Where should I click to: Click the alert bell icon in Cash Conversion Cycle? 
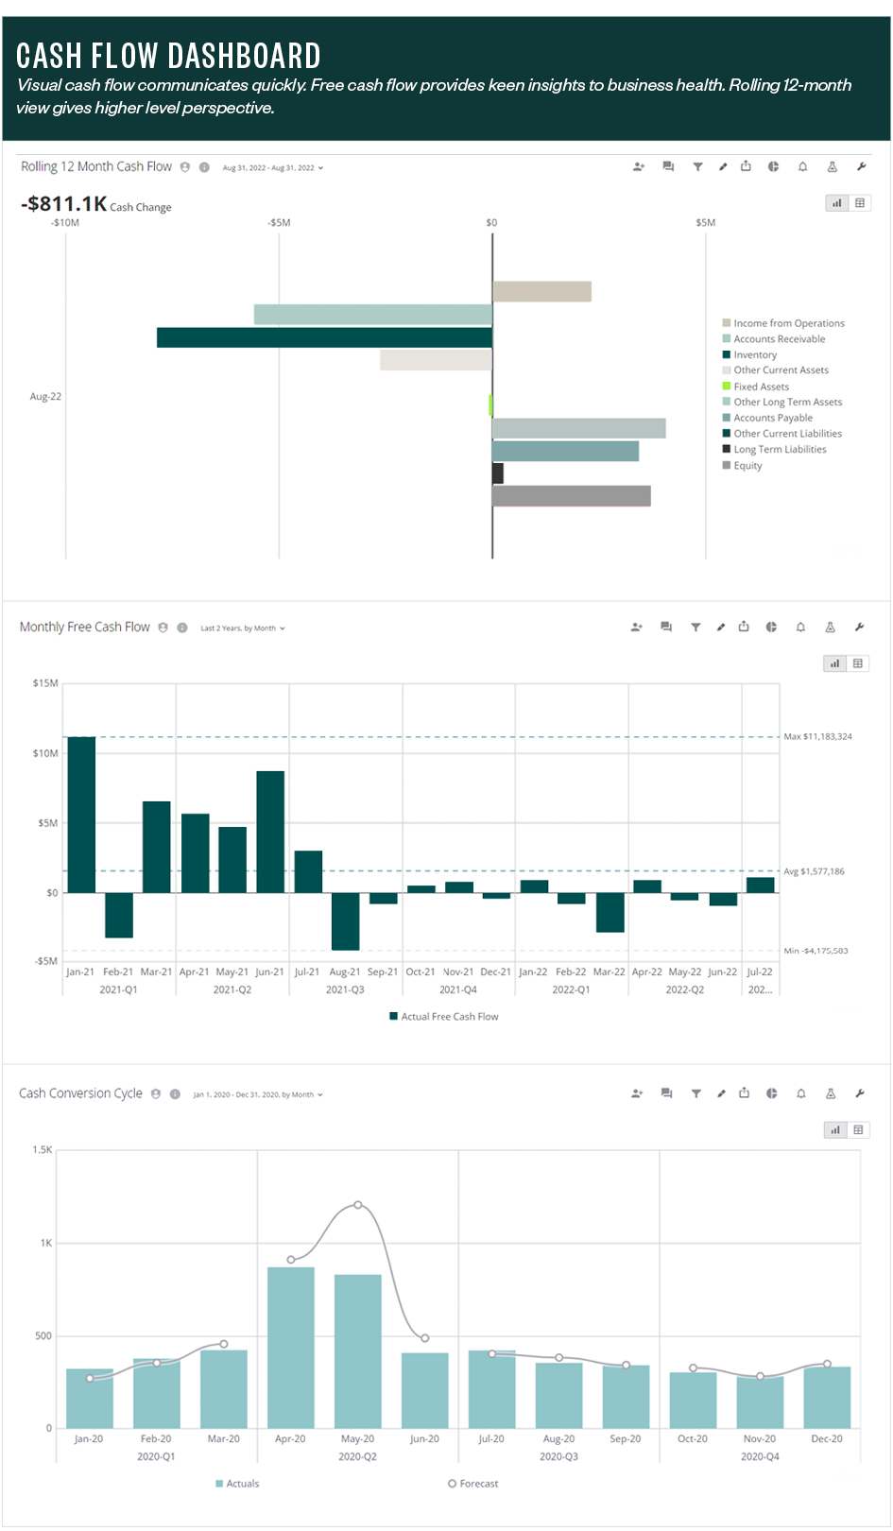[x=801, y=1093]
